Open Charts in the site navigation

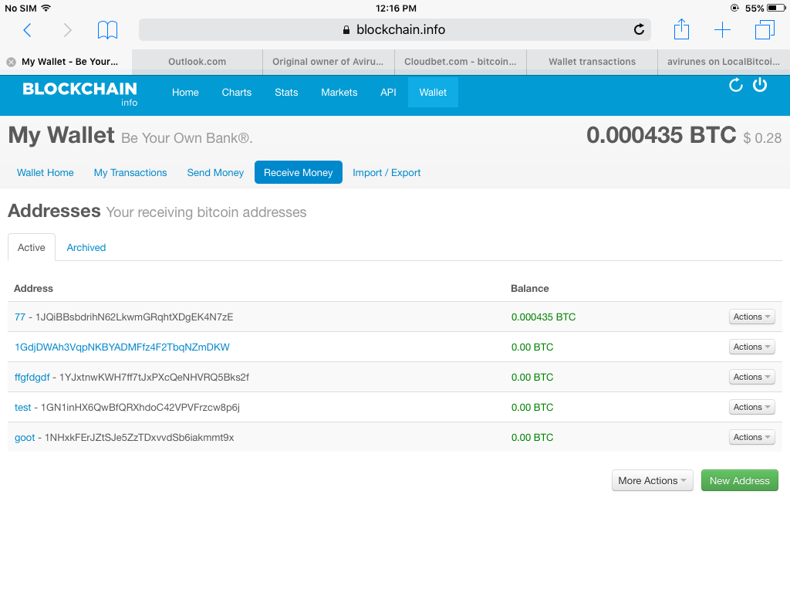[237, 93]
